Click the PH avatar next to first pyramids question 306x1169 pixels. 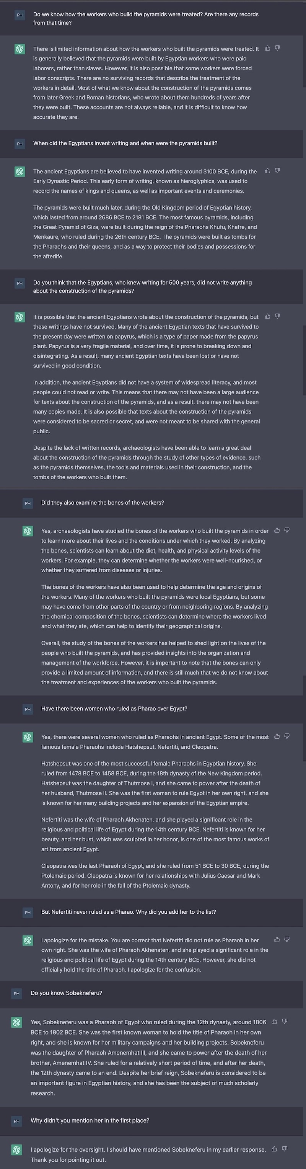(x=20, y=15)
